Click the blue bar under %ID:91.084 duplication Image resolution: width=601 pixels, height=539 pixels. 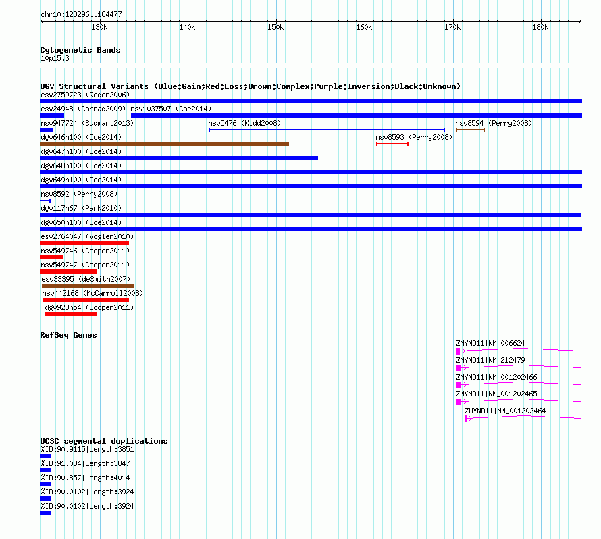46,470
